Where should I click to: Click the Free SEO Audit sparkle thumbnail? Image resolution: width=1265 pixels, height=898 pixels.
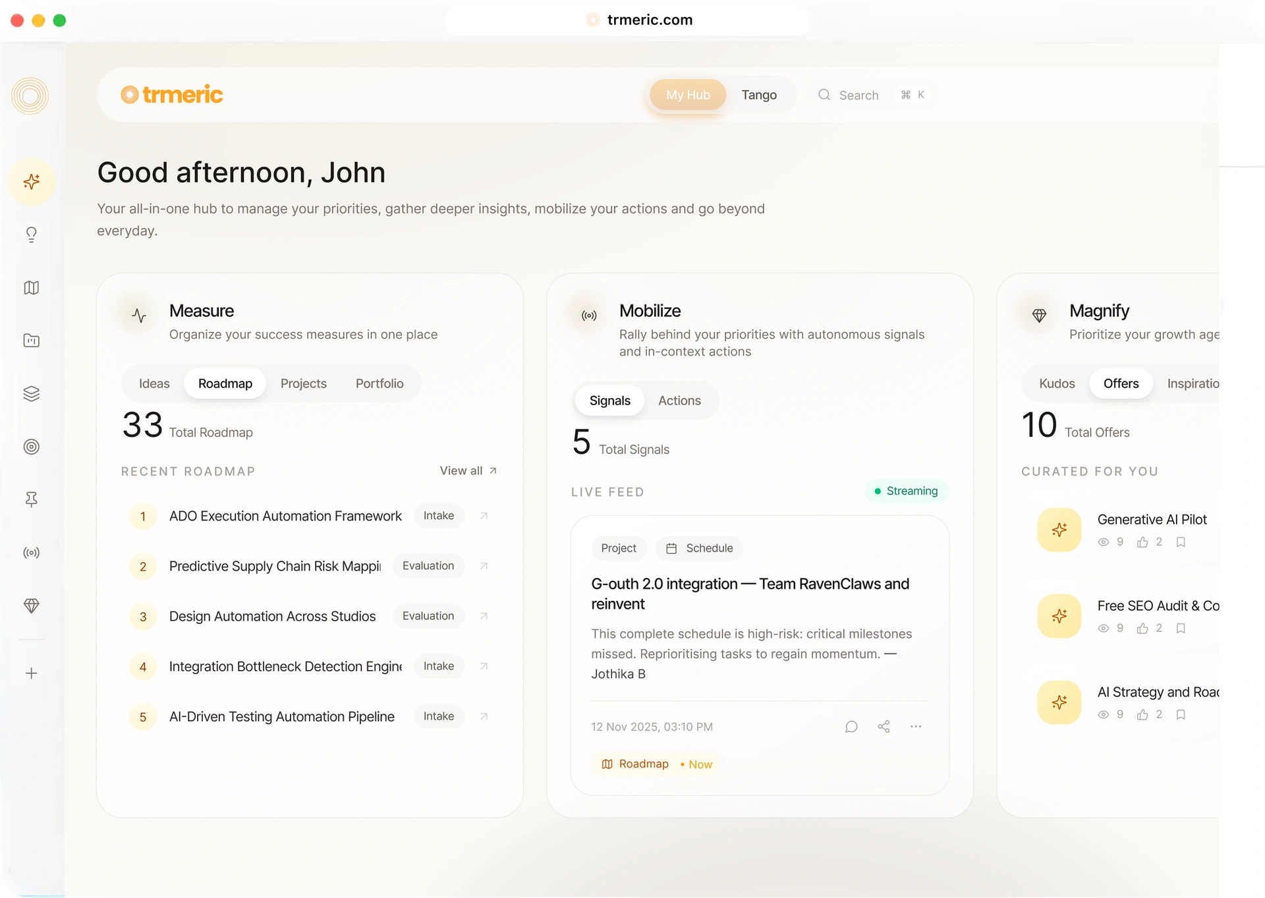[1059, 616]
